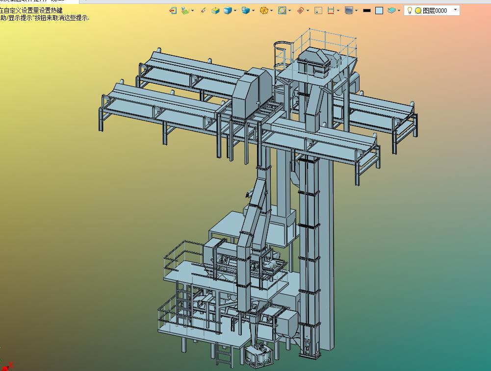Expand the arrow beside the blue shaded cube
Viewport: 491px width, 371px height.
click(x=235, y=10)
